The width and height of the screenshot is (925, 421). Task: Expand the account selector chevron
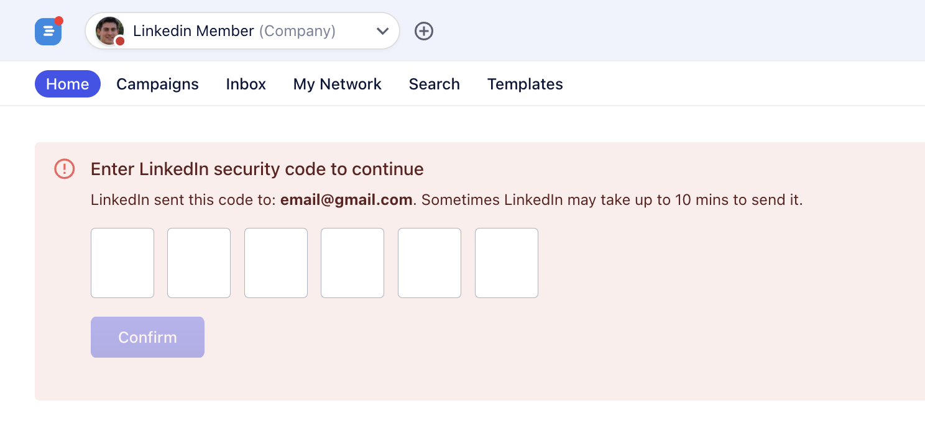click(x=382, y=31)
